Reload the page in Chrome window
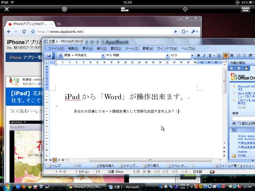 click(24, 31)
